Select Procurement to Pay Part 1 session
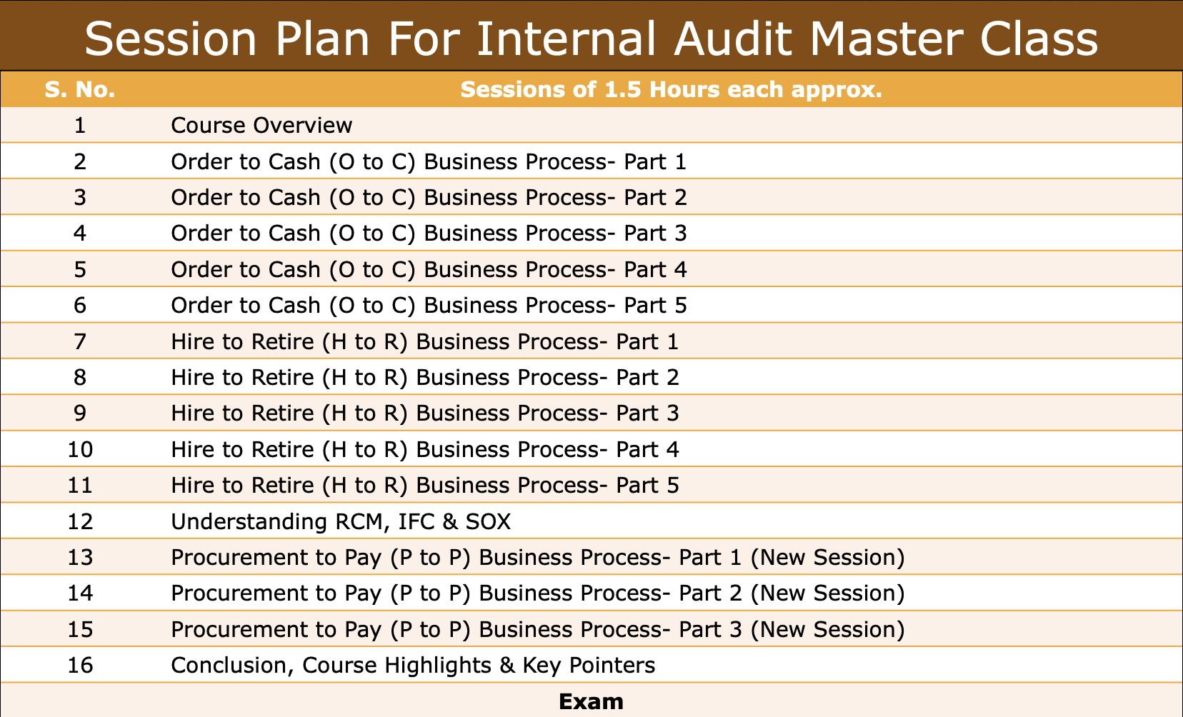Image resolution: width=1183 pixels, height=717 pixels. click(537, 558)
